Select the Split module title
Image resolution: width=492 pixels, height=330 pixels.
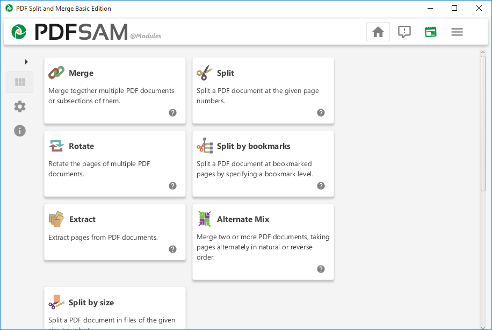[226, 73]
